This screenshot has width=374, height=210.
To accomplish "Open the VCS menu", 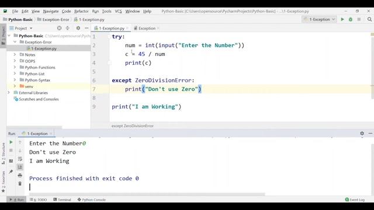I will point(118,11).
